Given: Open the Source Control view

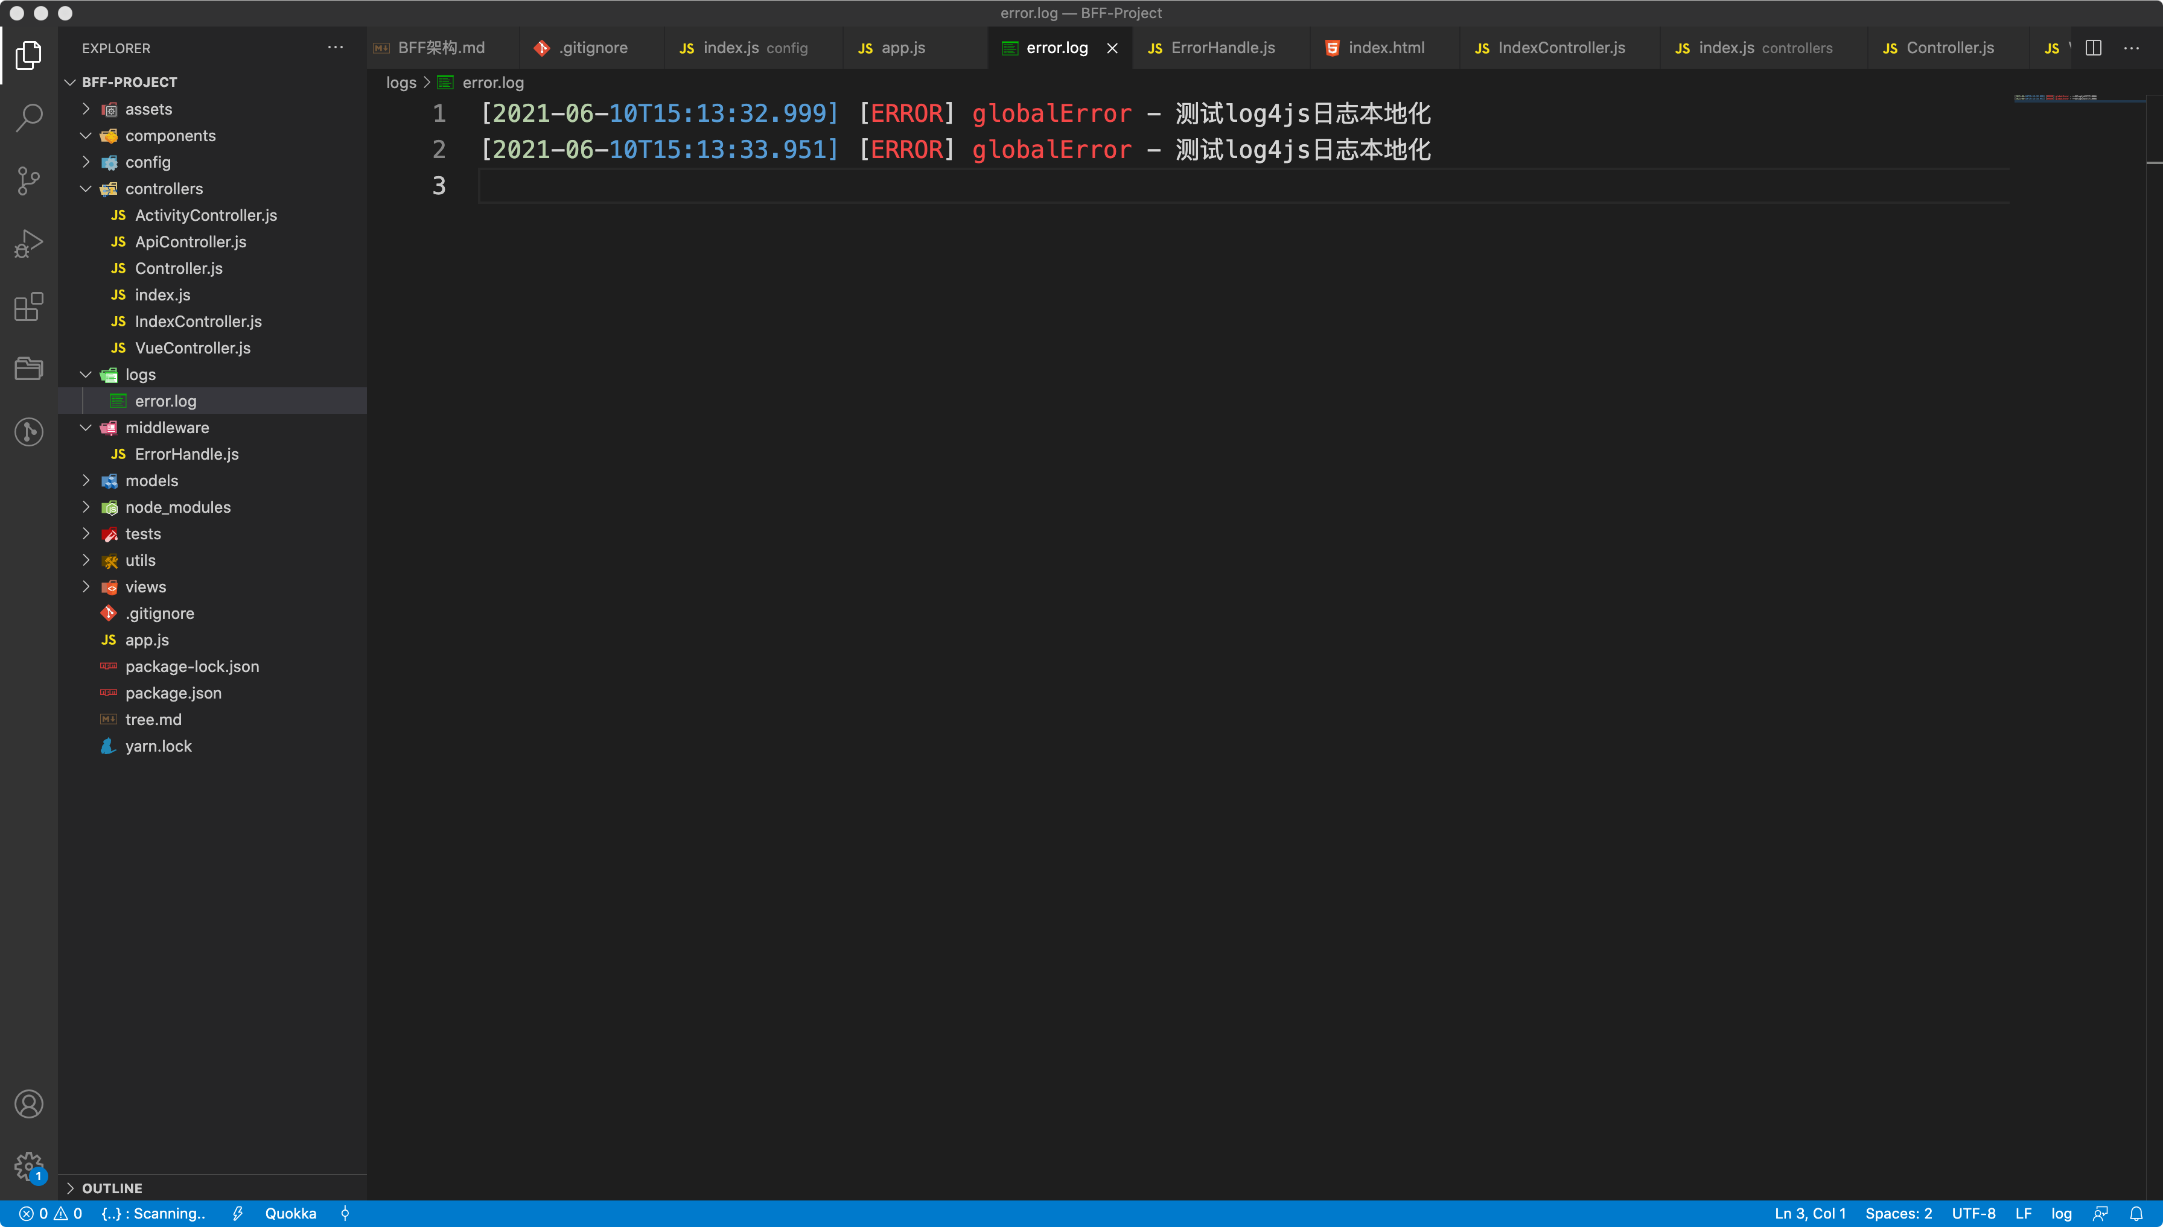Looking at the screenshot, I should tap(28, 181).
